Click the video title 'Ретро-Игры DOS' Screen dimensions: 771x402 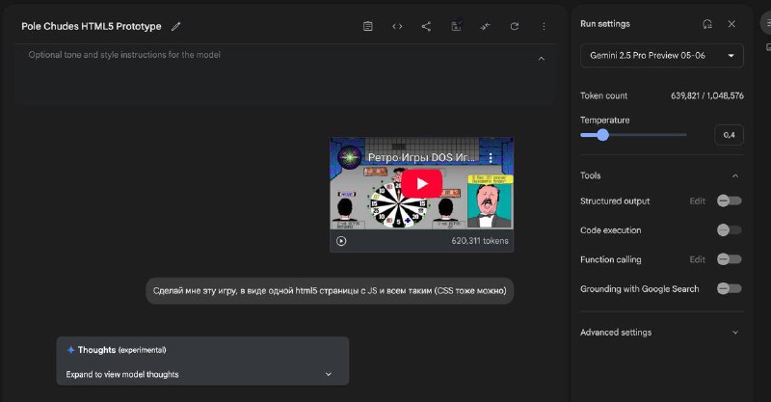pyautogui.click(x=421, y=157)
